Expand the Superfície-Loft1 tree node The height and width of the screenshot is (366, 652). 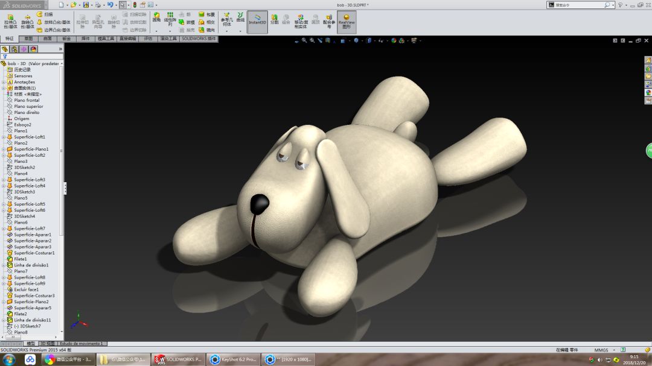(x=3, y=137)
